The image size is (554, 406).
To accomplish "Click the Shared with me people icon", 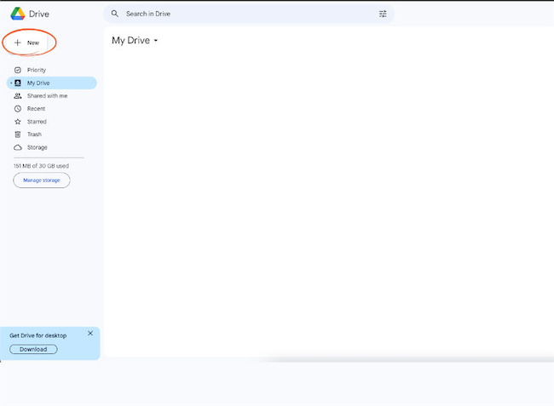I will pyautogui.click(x=18, y=95).
